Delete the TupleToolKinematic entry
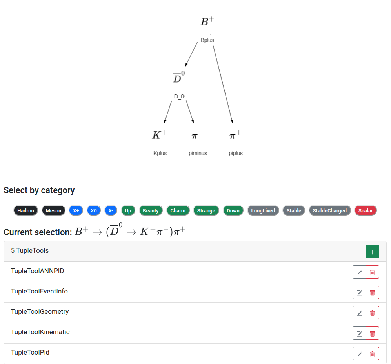This screenshot has width=391, height=364. [373, 333]
